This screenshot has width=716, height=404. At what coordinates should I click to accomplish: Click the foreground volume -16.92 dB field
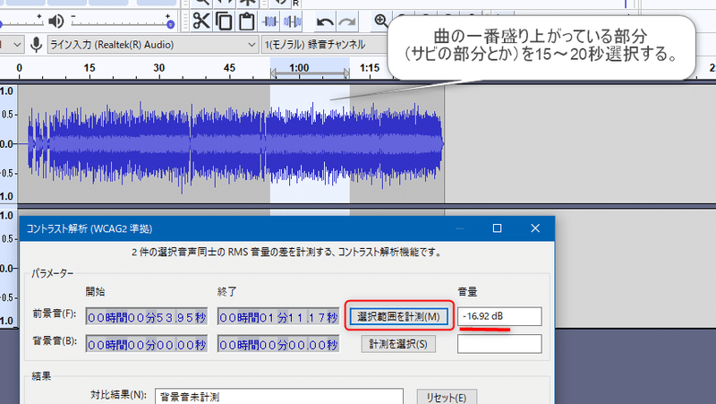(x=499, y=316)
